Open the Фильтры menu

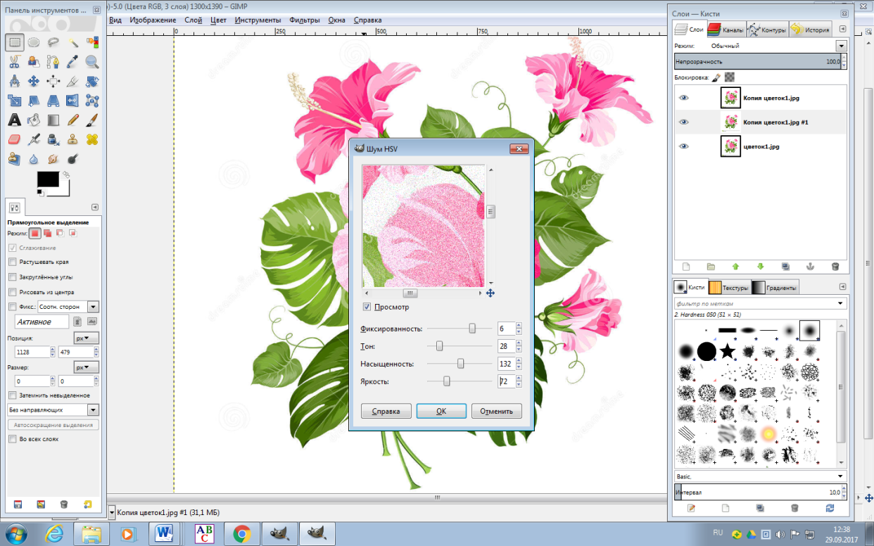click(x=304, y=20)
